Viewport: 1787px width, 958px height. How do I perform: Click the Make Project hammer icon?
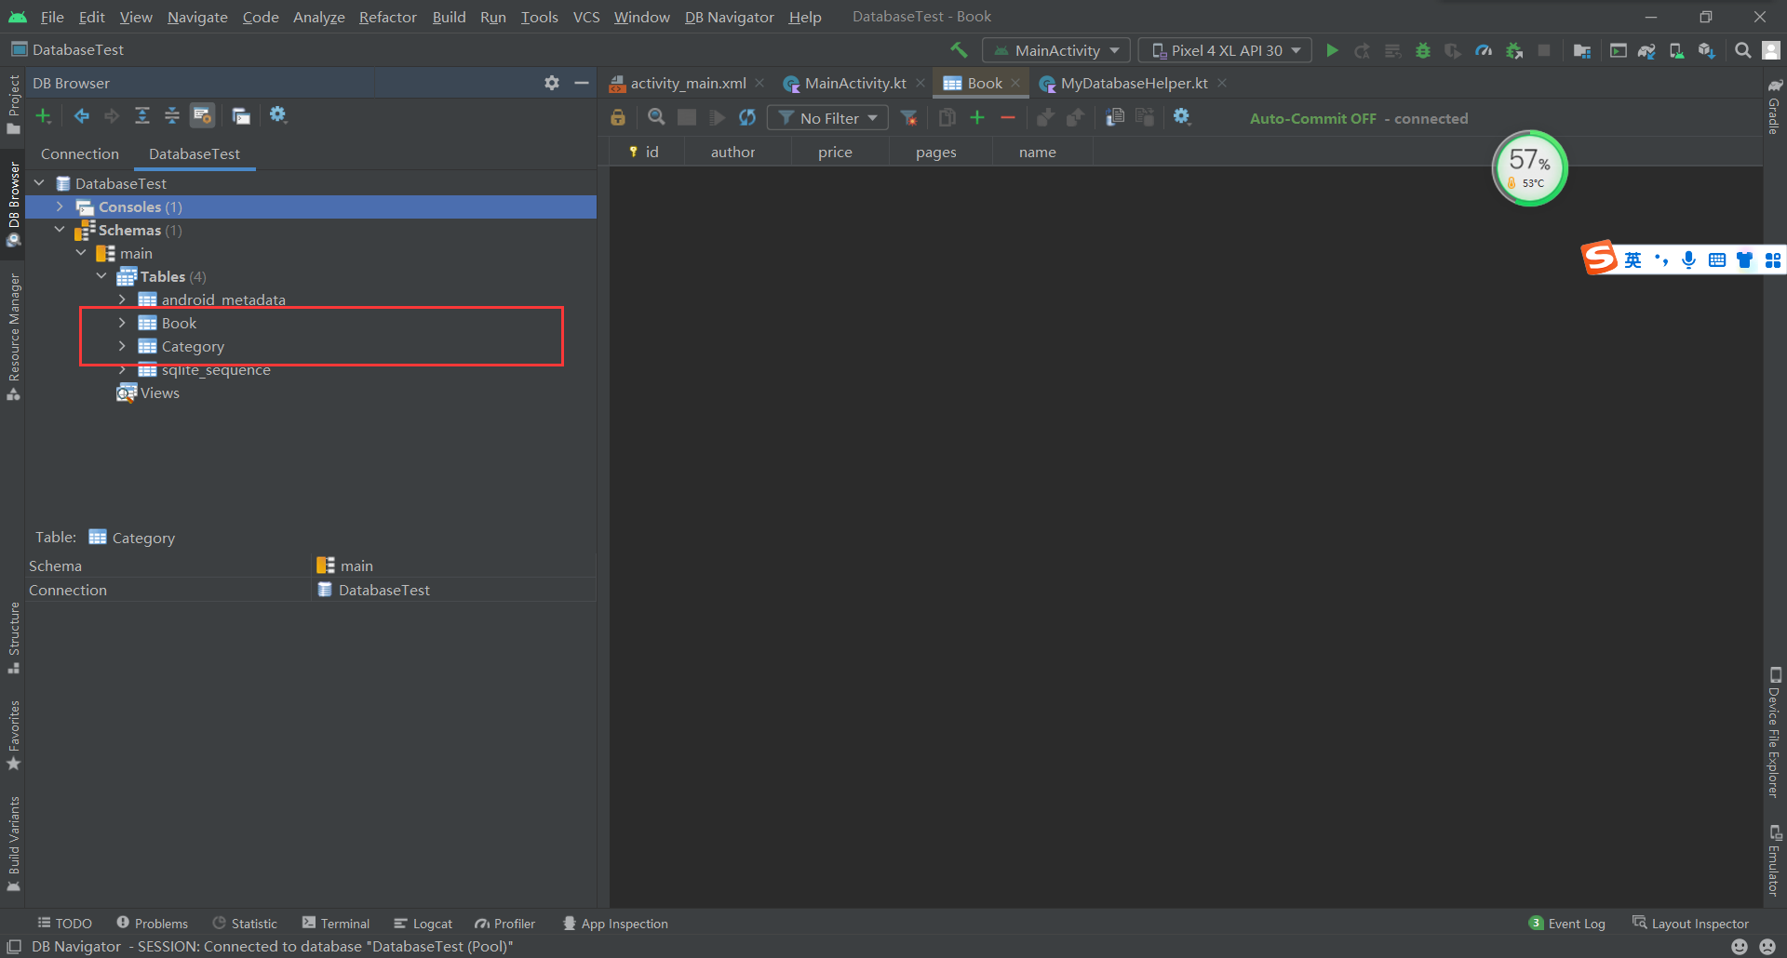(959, 50)
